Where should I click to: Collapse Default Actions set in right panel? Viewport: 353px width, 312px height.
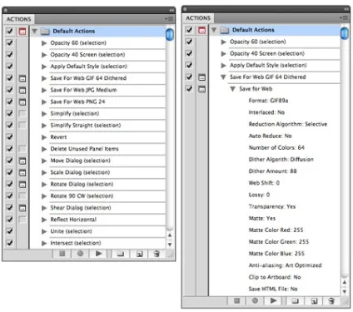coord(214,30)
